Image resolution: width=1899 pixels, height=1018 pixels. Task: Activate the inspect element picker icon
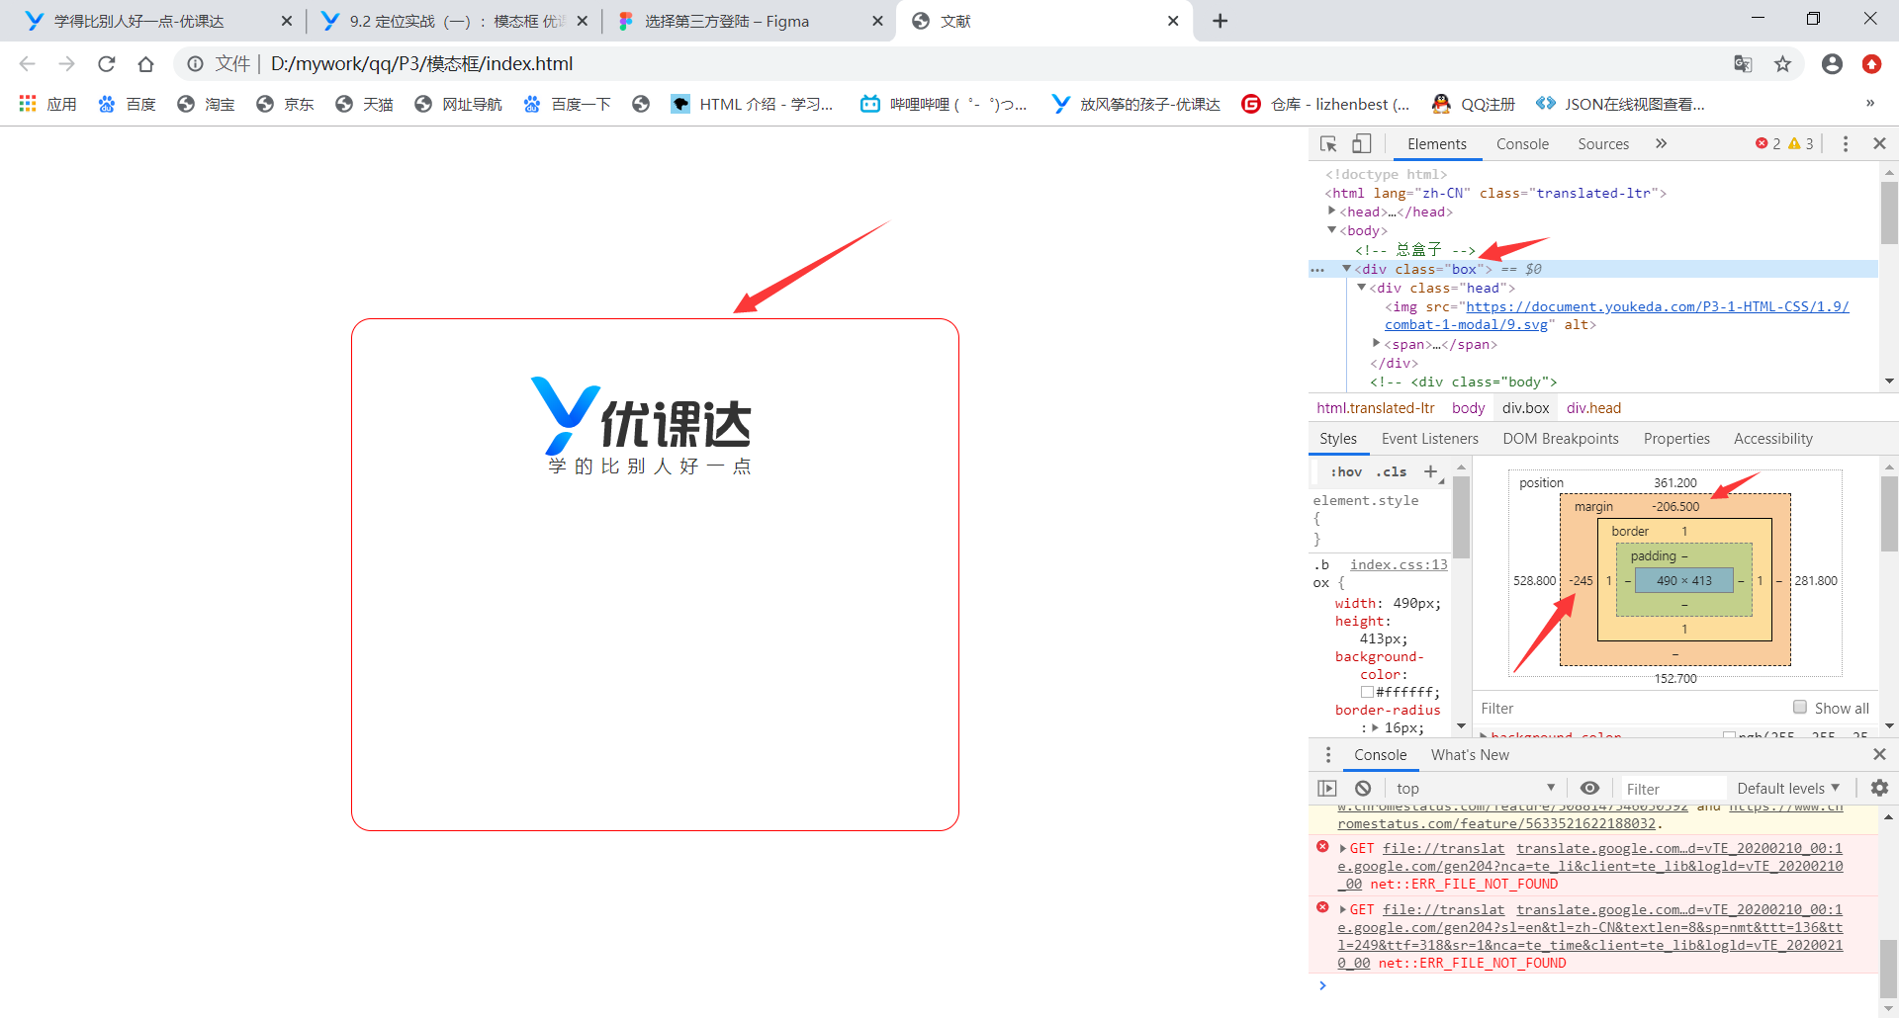[1328, 144]
